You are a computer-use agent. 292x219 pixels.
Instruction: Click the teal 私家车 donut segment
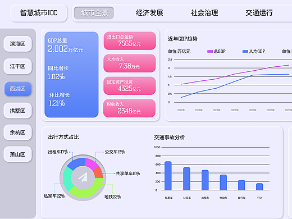67,179
